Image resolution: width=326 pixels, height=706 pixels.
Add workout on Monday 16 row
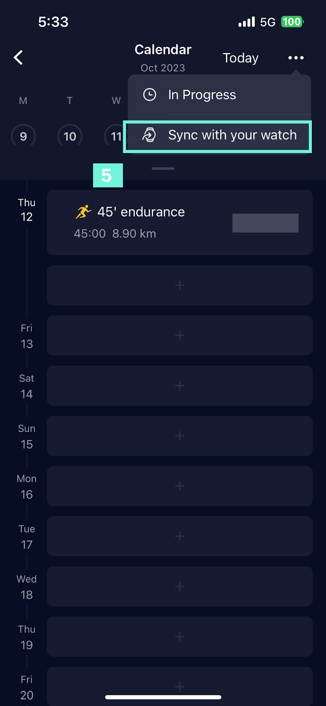point(180,486)
